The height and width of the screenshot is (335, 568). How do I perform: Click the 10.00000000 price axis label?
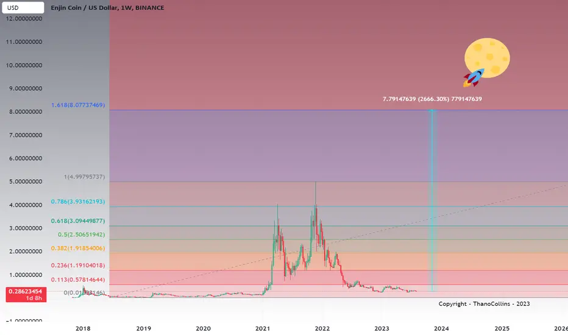click(24, 65)
